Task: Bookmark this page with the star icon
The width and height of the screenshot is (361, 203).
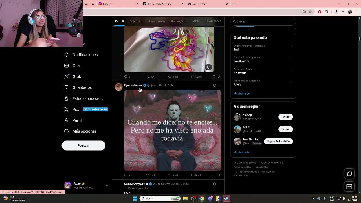Action: click(x=310, y=12)
